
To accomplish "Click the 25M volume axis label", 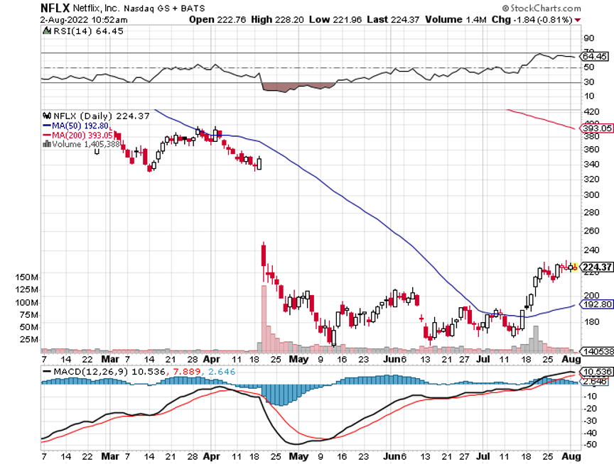I will tap(29, 339).
